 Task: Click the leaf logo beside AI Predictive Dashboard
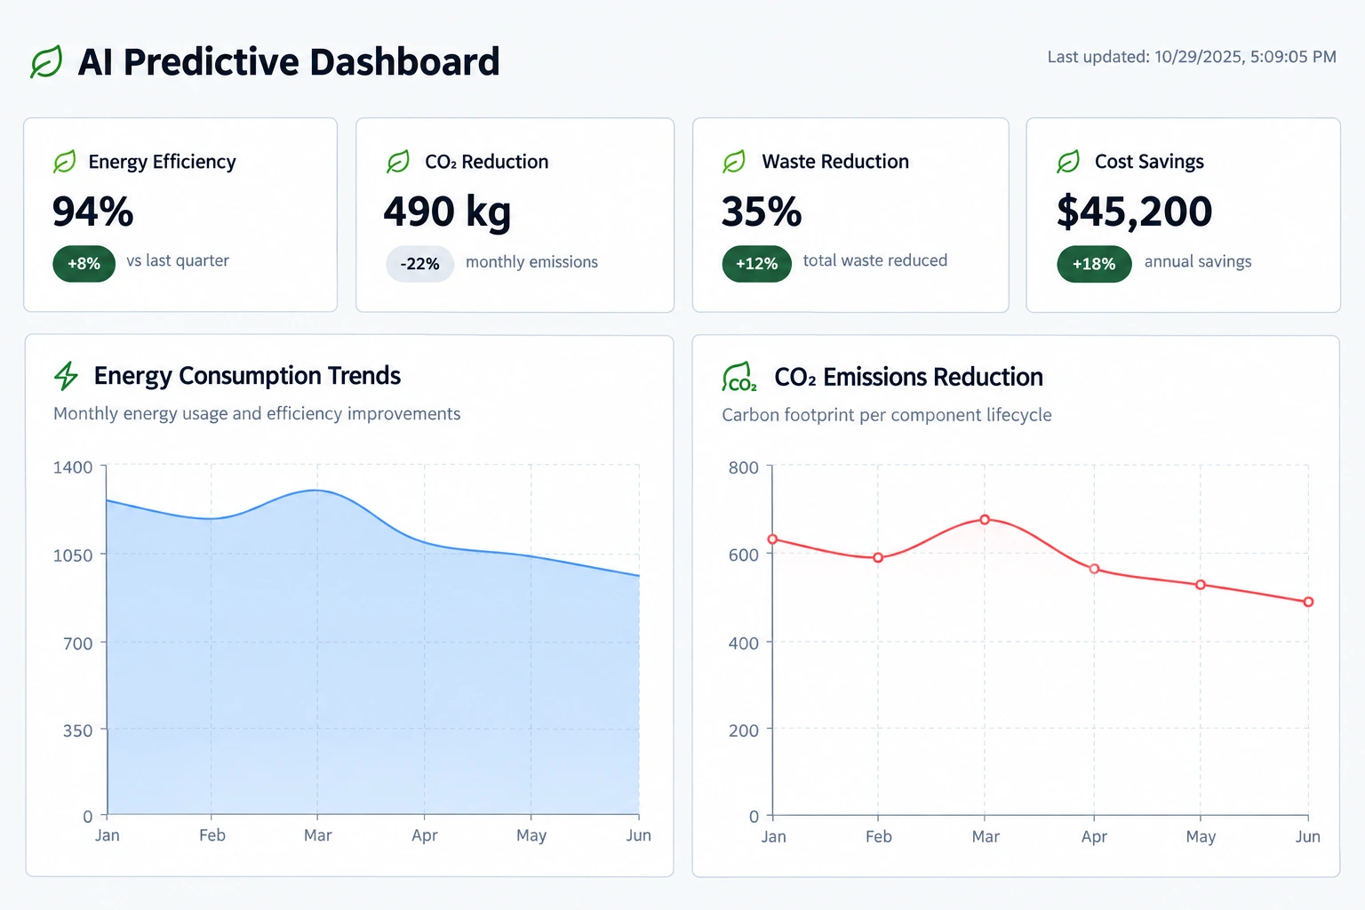(x=46, y=62)
